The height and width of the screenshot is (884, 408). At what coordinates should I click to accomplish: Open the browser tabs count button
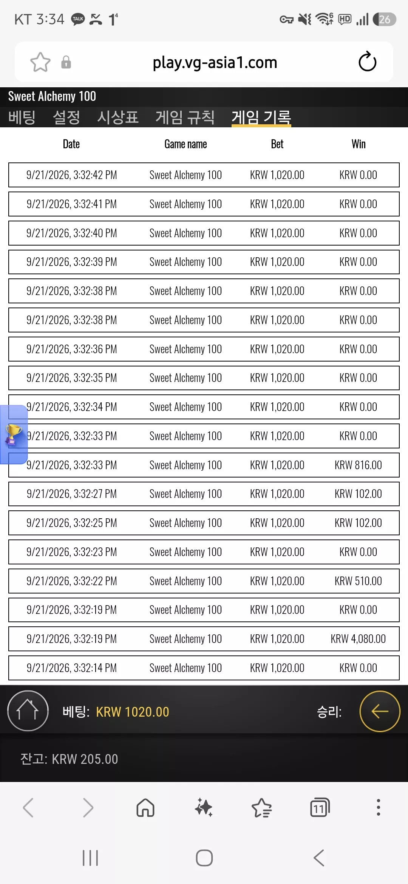coord(320,808)
